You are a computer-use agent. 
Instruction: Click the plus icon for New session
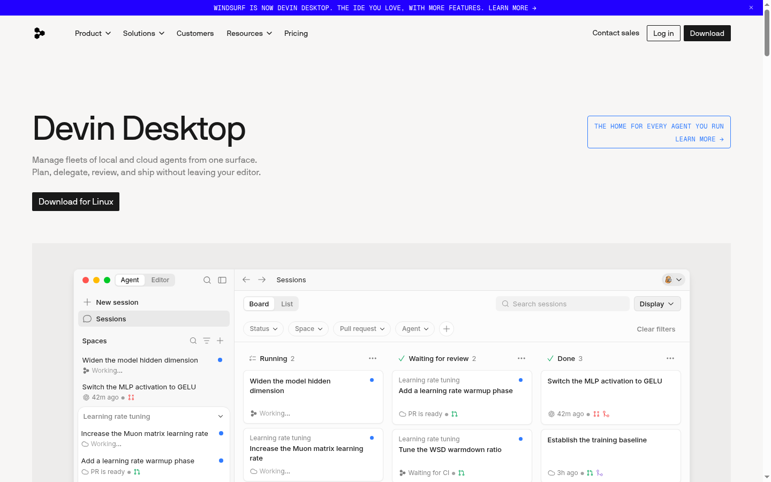pyautogui.click(x=87, y=302)
